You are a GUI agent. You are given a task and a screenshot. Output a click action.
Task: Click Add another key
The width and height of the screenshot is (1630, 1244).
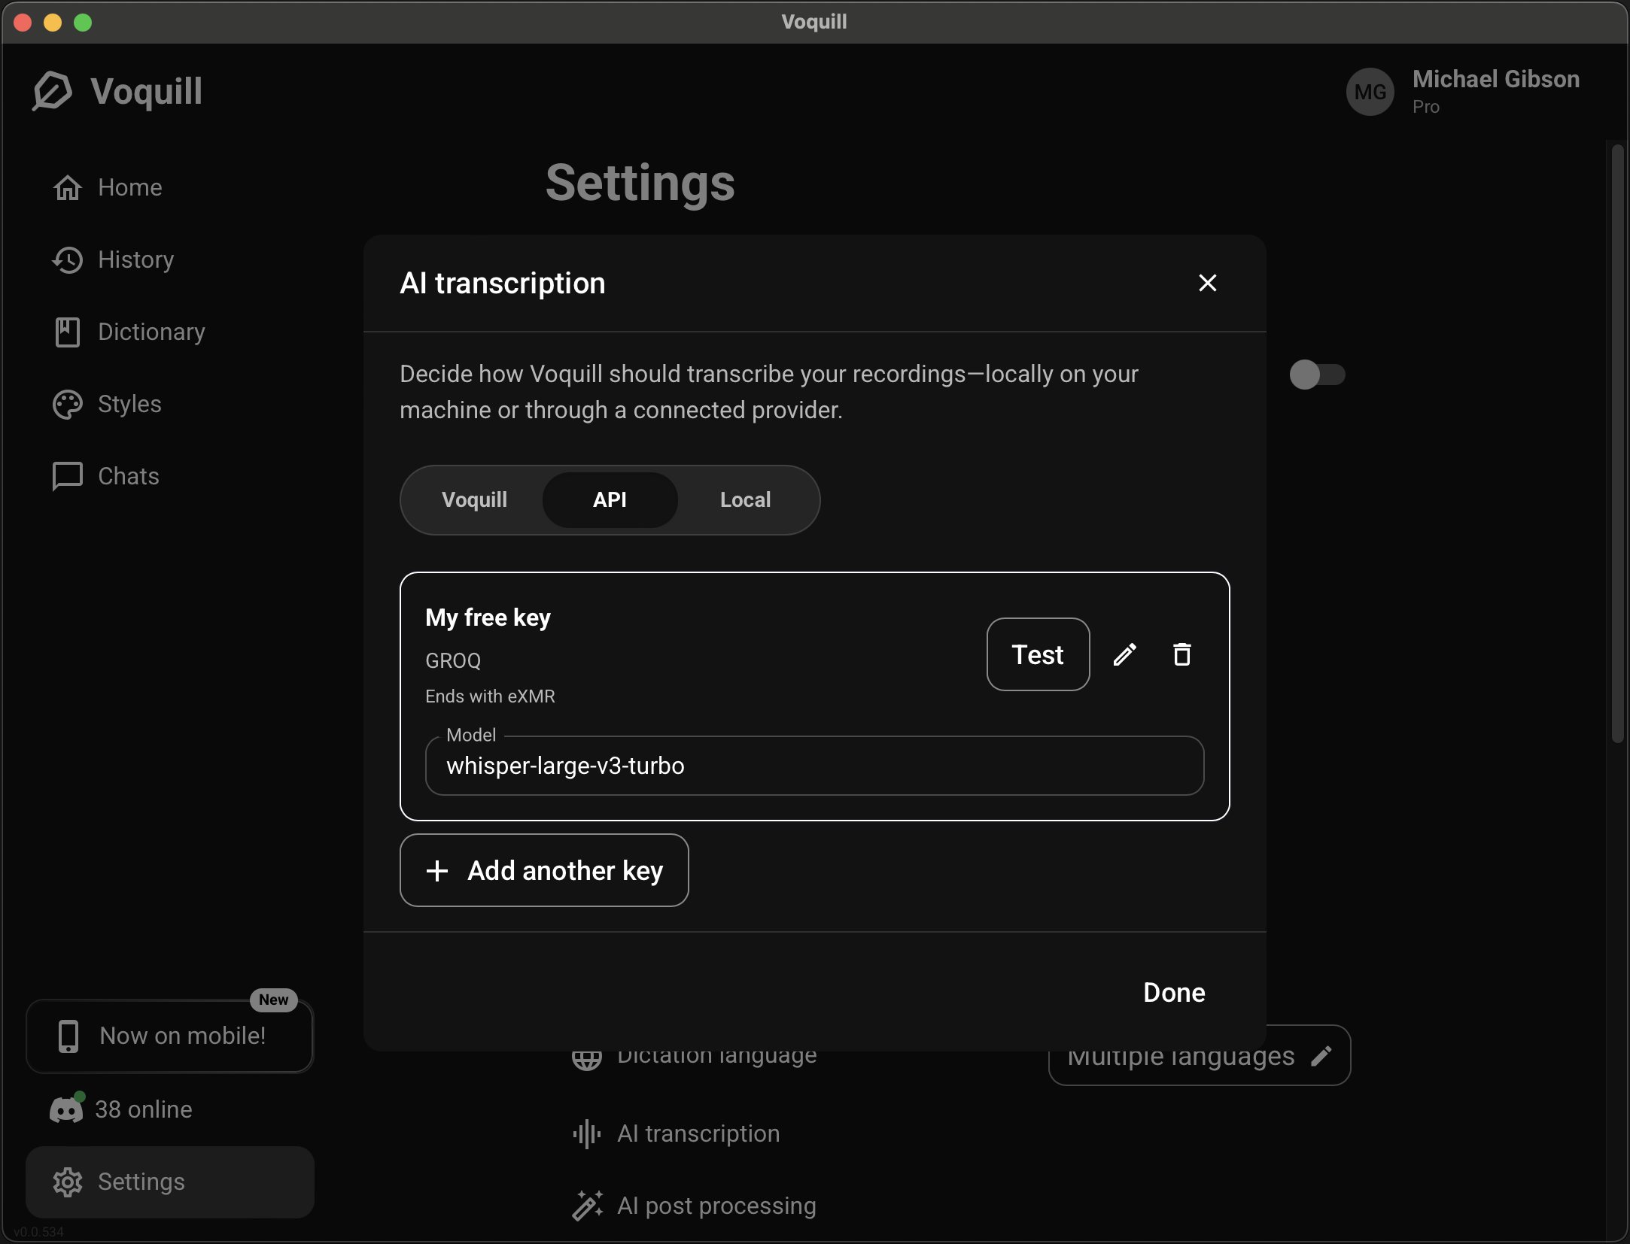(x=543, y=870)
